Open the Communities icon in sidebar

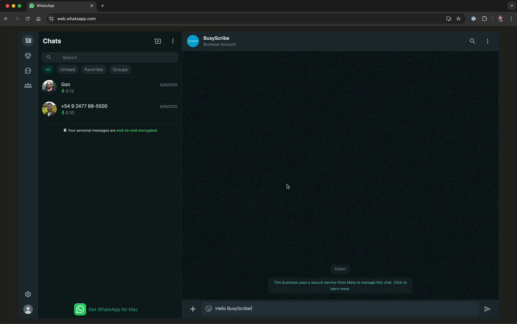pyautogui.click(x=28, y=85)
